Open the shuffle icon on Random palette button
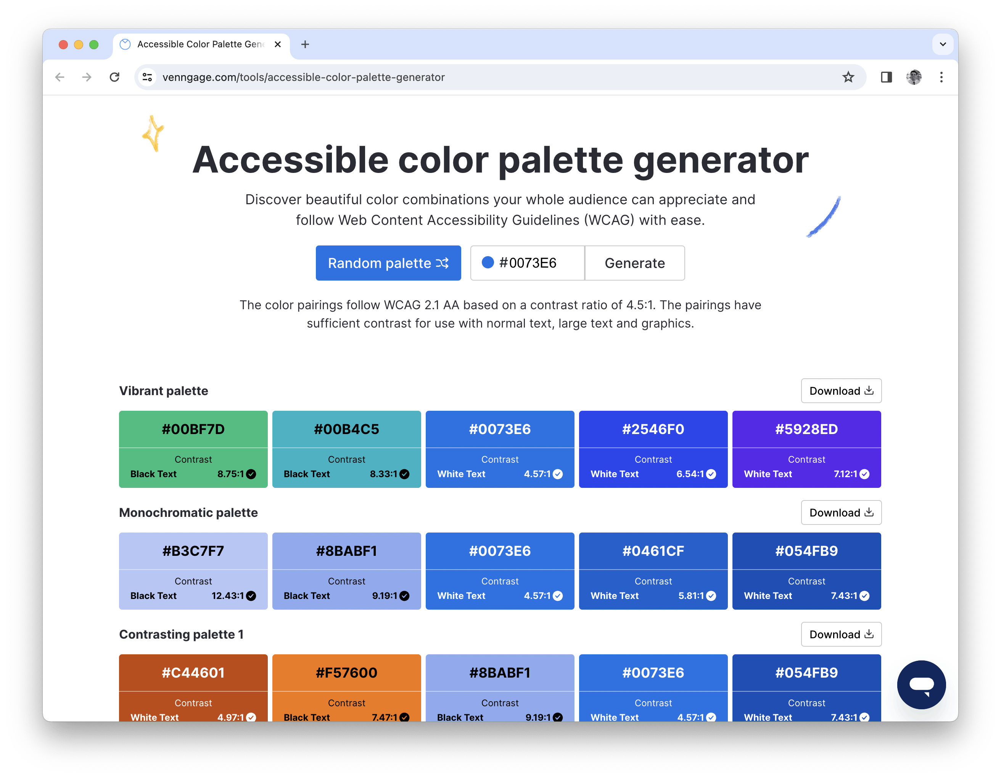This screenshot has width=1001, height=778. [x=441, y=263]
